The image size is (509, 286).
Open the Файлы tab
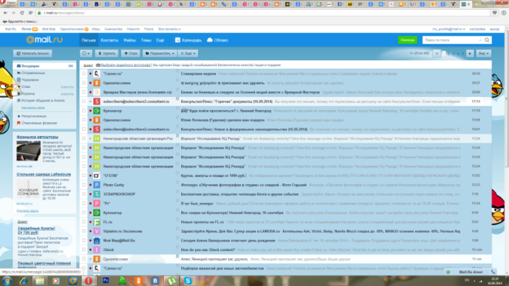(130, 40)
